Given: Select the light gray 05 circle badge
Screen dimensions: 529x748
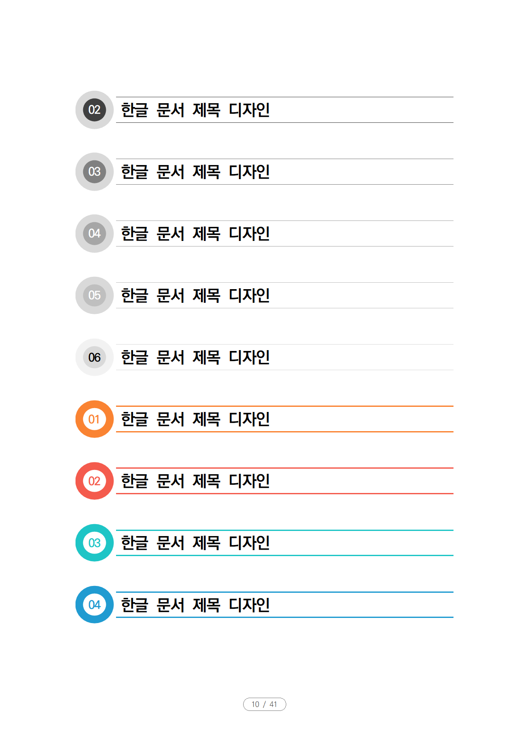Looking at the screenshot, I should coord(94,295).
